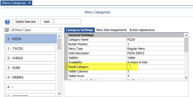Tick the Retail Category checkbox
193x97 pixels.
[x=129, y=67]
